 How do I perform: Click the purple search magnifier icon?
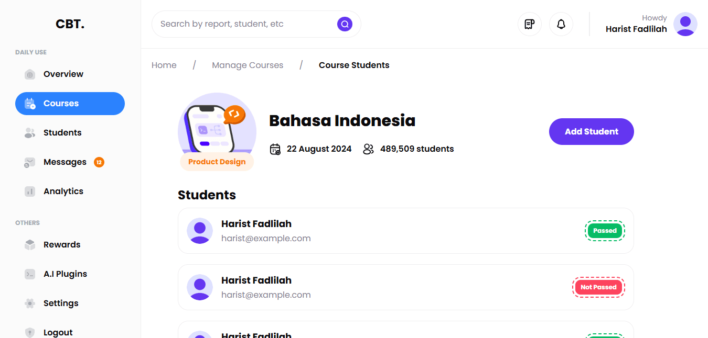click(x=345, y=24)
